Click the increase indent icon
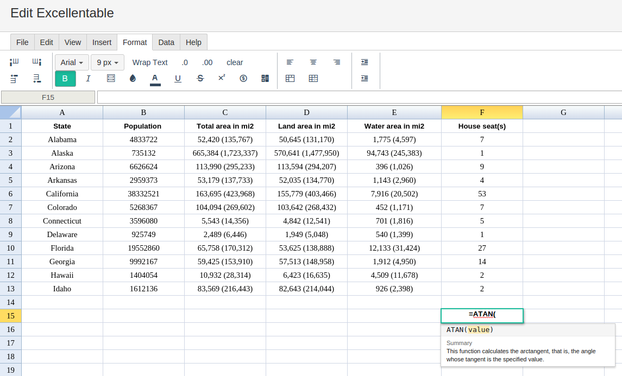Image resolution: width=622 pixels, height=376 pixels. [x=365, y=62]
